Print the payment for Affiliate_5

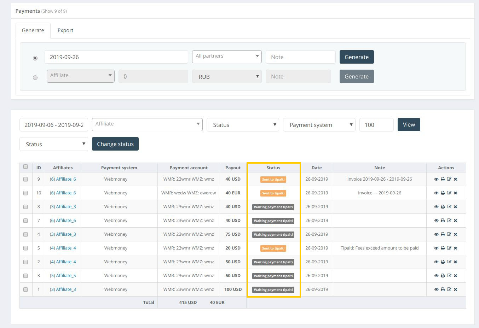tap(443, 275)
